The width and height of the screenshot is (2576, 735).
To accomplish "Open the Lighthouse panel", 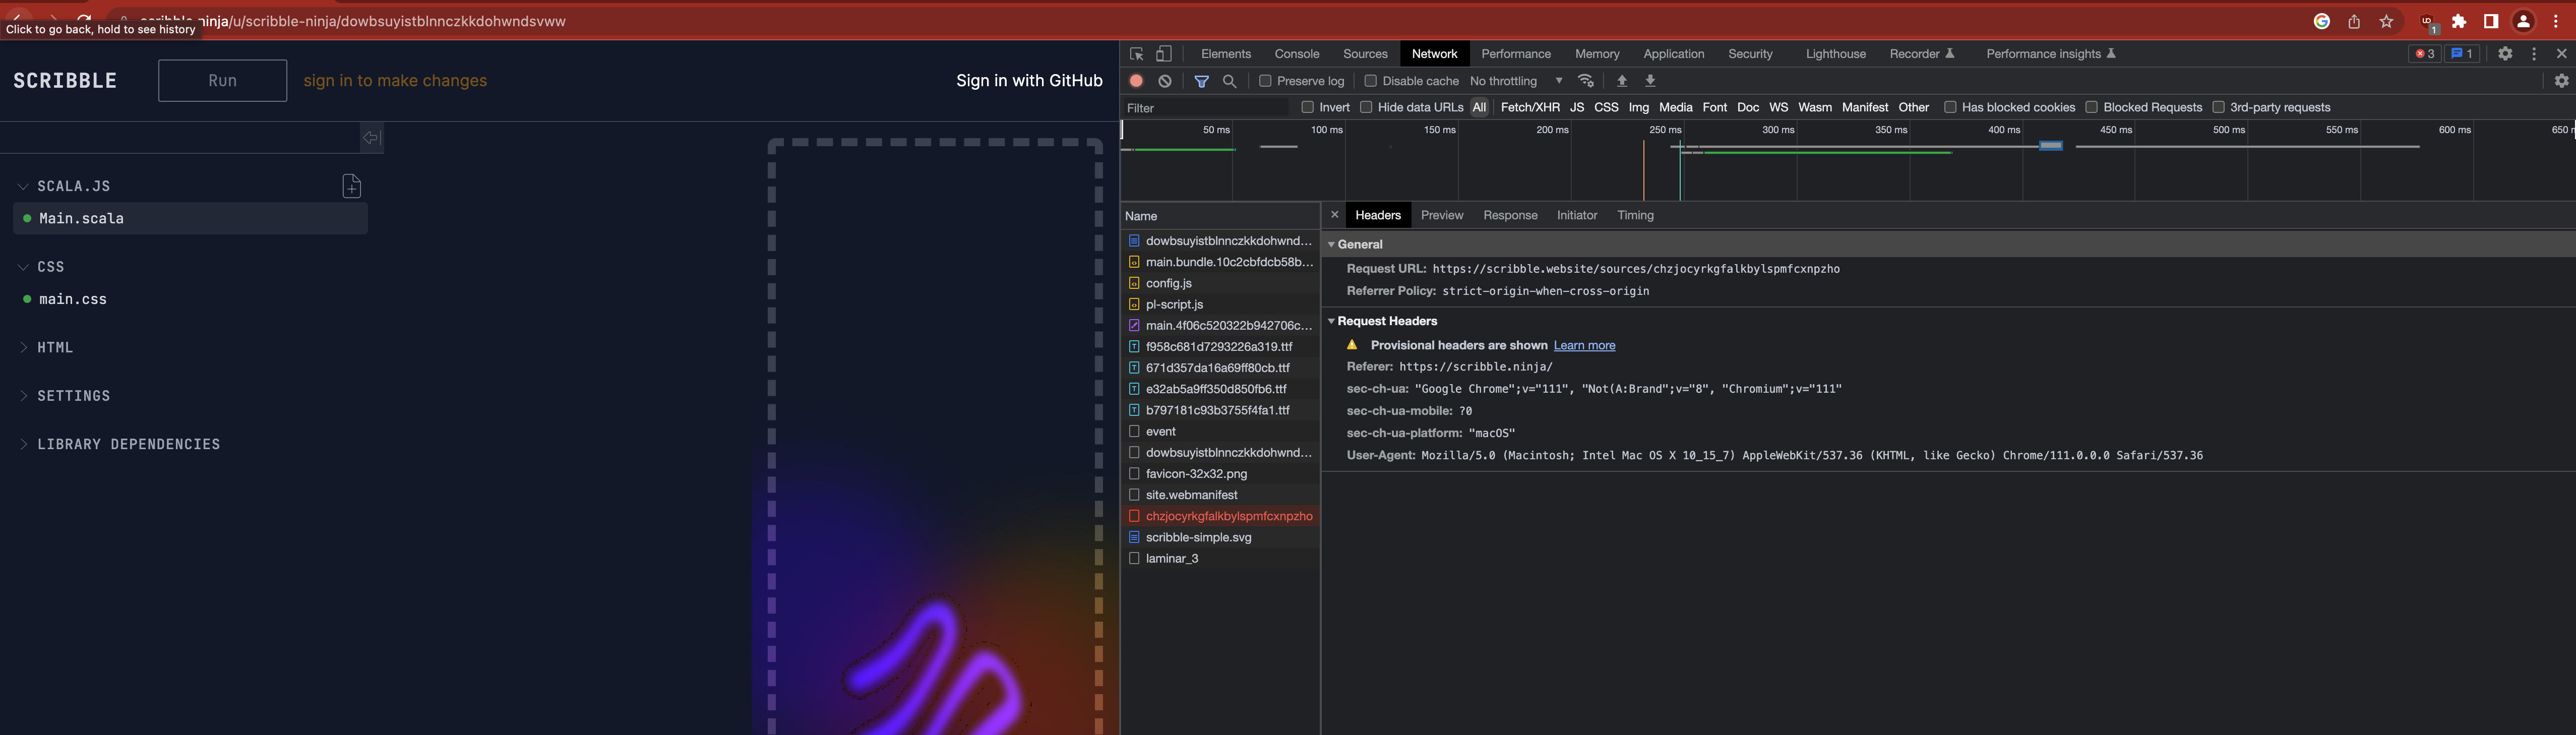I will [1835, 53].
